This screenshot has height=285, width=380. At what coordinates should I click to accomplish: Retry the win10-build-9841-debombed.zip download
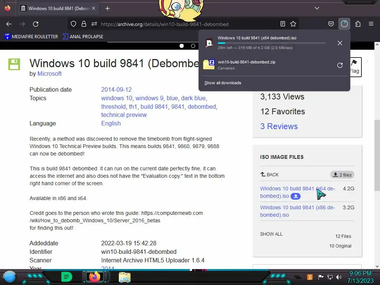[340, 65]
